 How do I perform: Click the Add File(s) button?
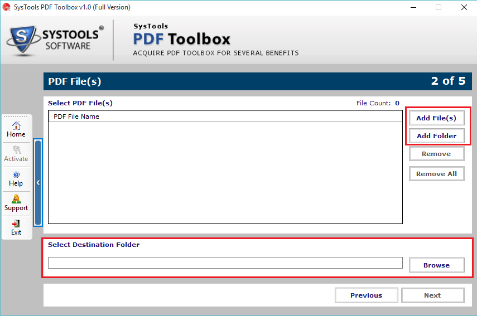[x=436, y=118]
